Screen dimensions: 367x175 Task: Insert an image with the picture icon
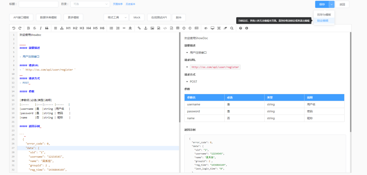(152, 28)
